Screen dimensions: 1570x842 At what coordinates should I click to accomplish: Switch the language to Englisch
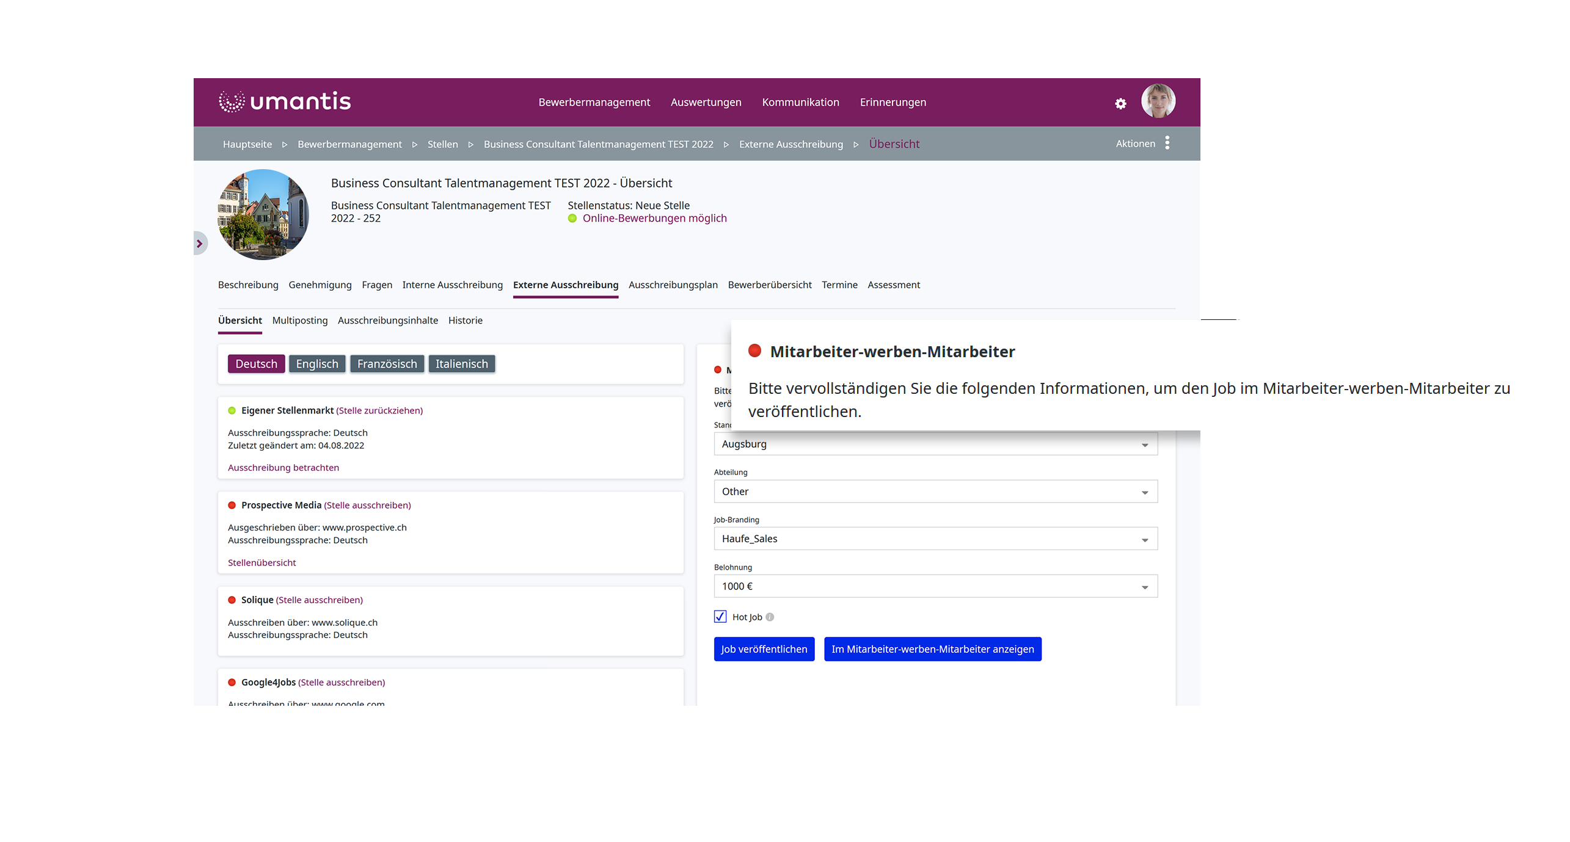pyautogui.click(x=316, y=364)
